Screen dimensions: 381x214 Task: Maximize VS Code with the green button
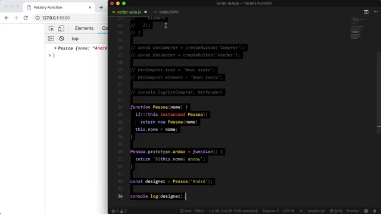tap(124, 3)
